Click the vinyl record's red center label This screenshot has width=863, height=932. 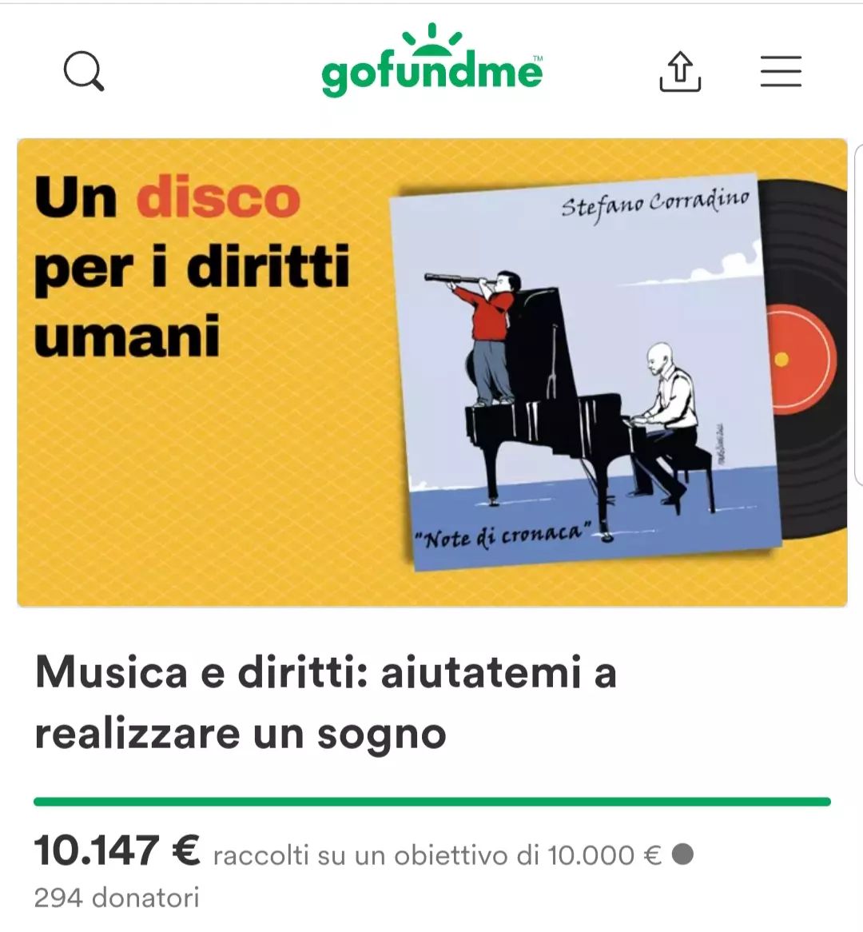click(800, 360)
